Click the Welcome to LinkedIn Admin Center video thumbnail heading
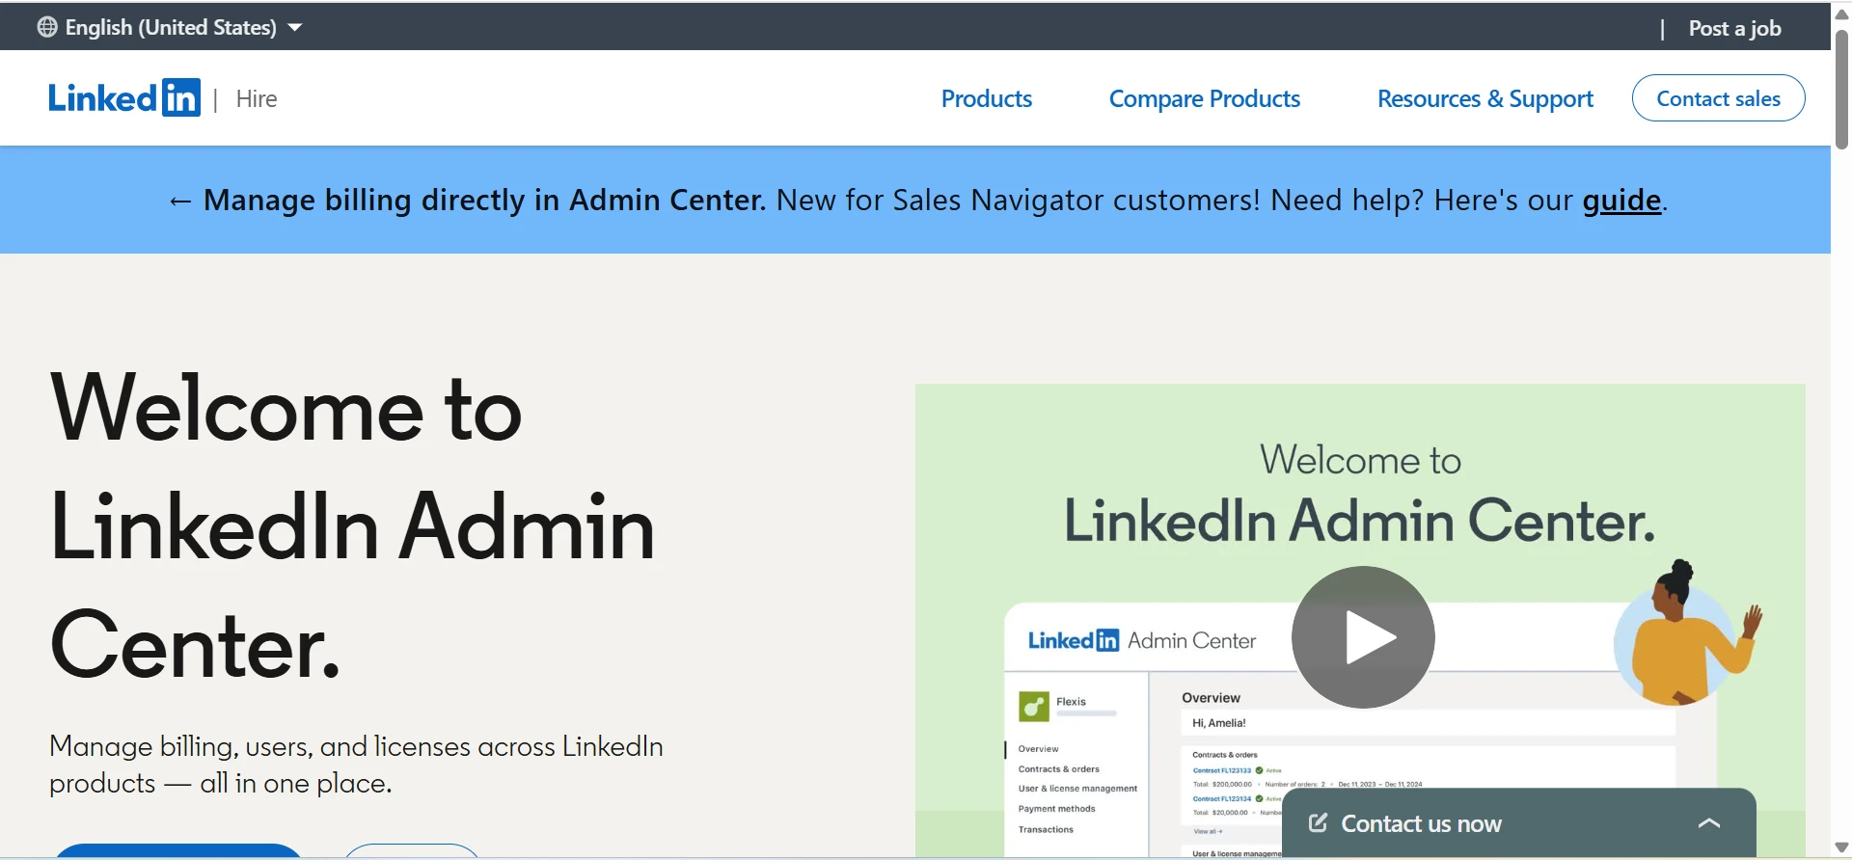This screenshot has height=860, width=1852. pyautogui.click(x=1360, y=492)
